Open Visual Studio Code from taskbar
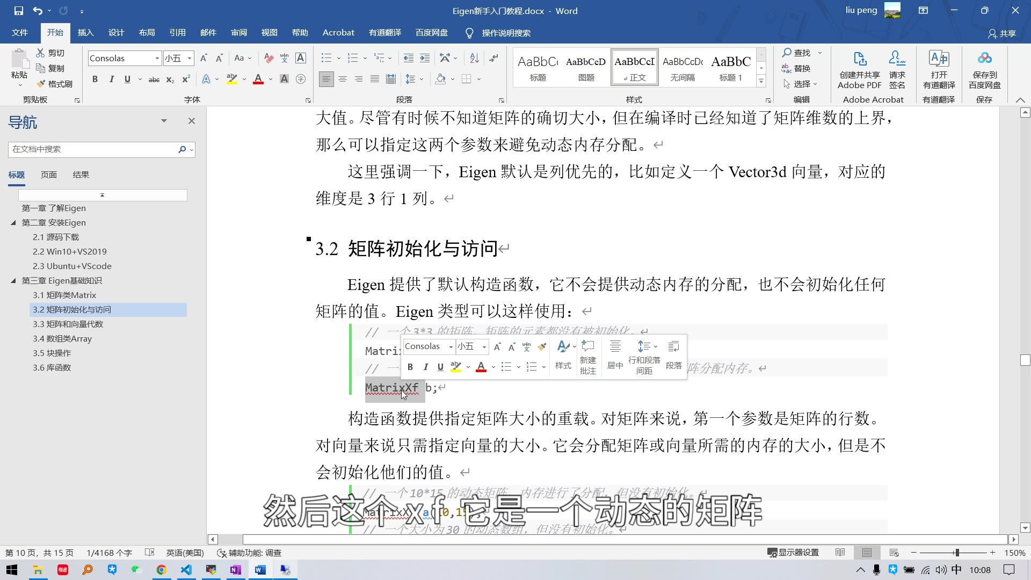 (186, 570)
